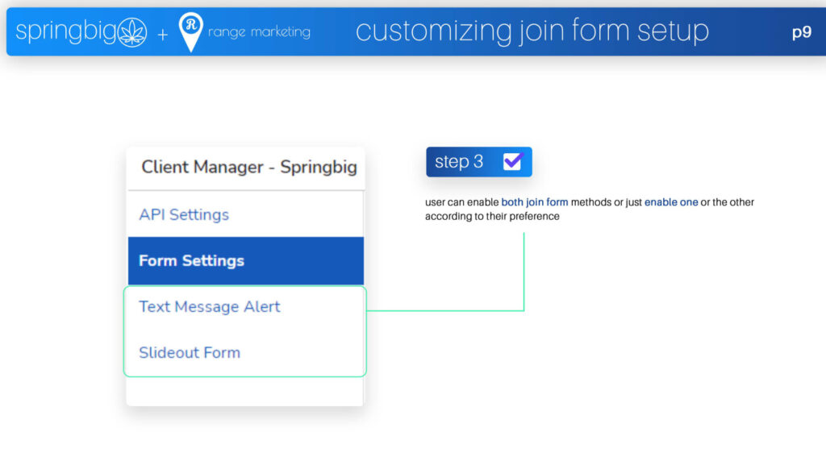Click the range marketing wordmark
Screen dimensions: 826x465
[x=259, y=32]
